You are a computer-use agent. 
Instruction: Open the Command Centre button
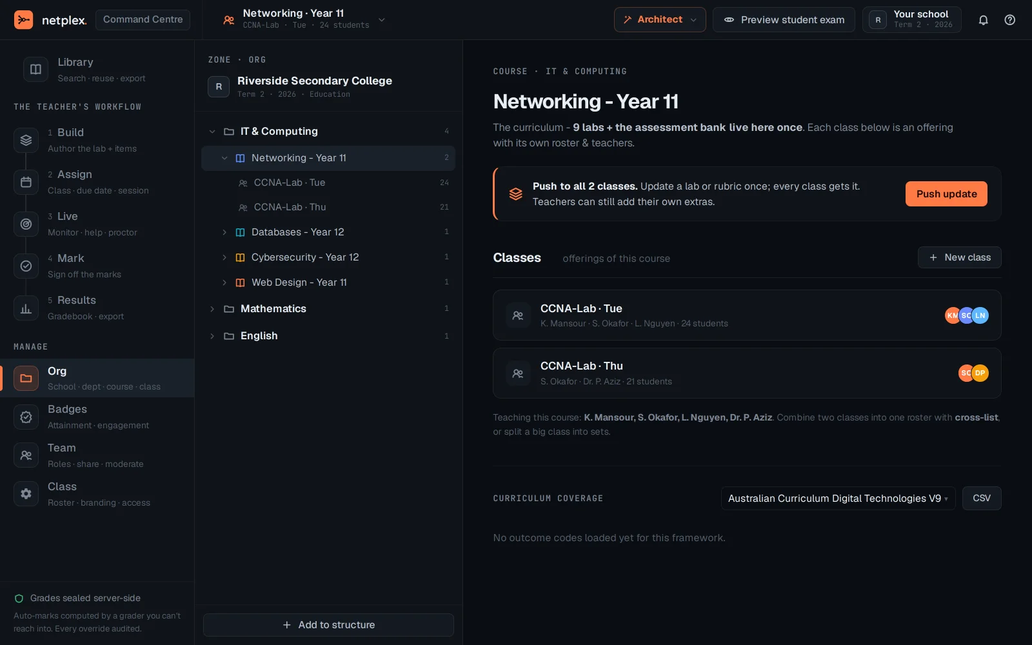[143, 20]
